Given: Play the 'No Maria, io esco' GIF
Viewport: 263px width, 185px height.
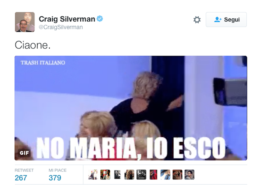Looking at the screenshot, I should pos(131,108).
